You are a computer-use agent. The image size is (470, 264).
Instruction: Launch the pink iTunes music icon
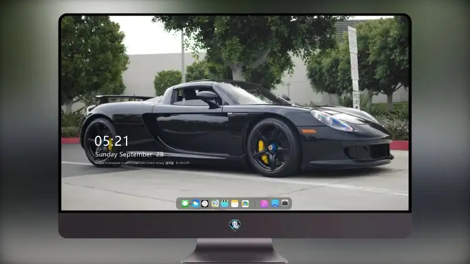coord(264,203)
